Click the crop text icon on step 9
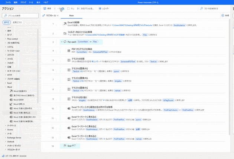 tap(69, 99)
